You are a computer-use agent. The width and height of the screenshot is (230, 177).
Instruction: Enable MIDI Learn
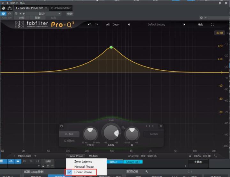(x=24, y=156)
